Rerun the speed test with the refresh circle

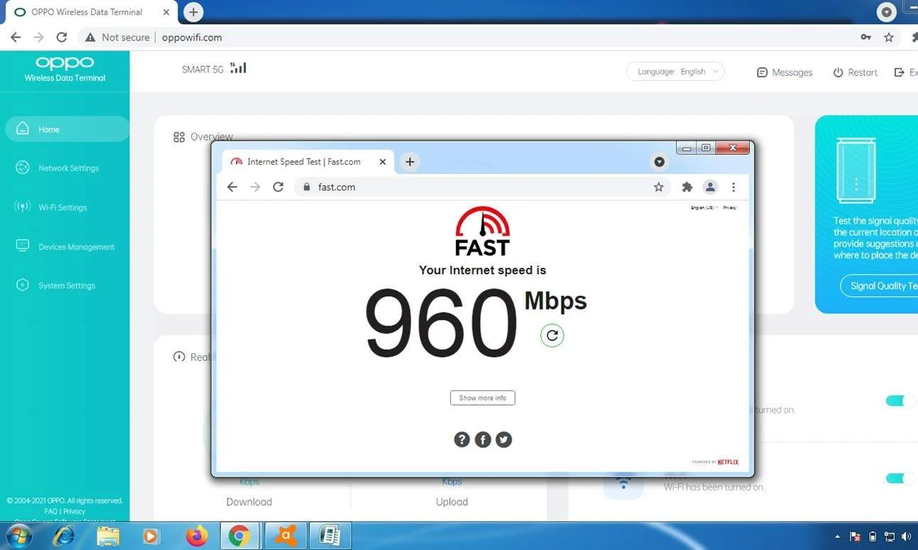[x=552, y=335]
